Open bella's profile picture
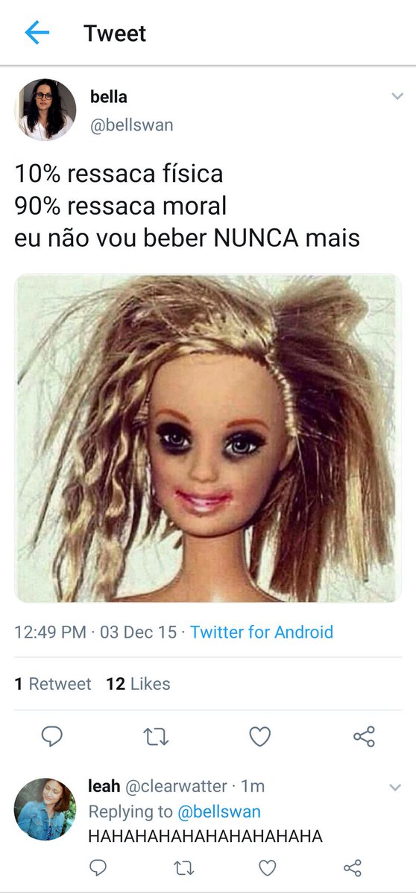 pyautogui.click(x=45, y=110)
